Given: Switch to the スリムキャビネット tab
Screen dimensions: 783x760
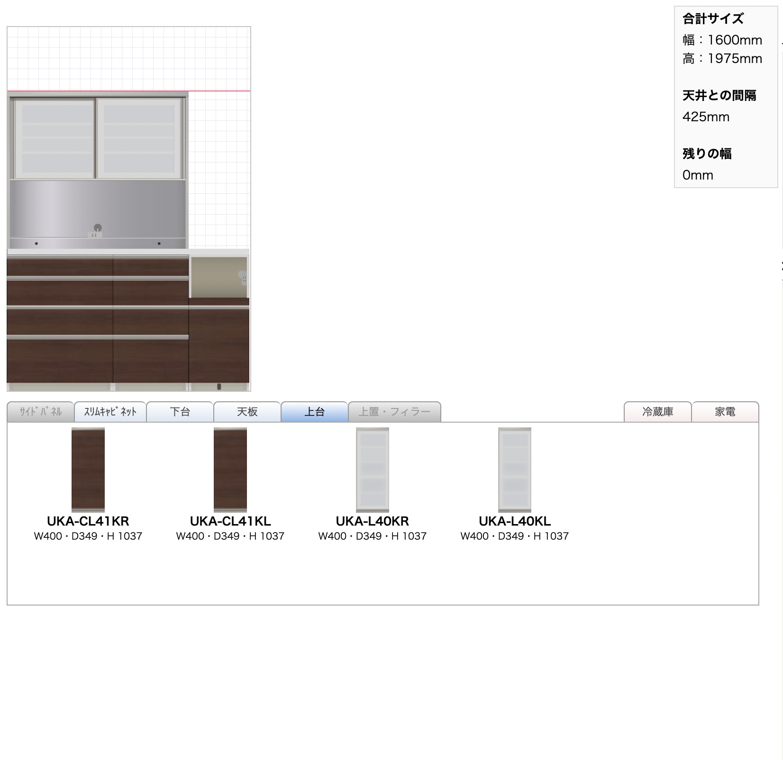Looking at the screenshot, I should [x=110, y=412].
